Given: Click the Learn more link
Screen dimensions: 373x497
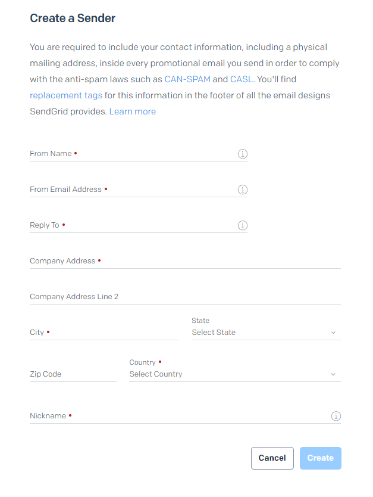Looking at the screenshot, I should coord(133,111).
